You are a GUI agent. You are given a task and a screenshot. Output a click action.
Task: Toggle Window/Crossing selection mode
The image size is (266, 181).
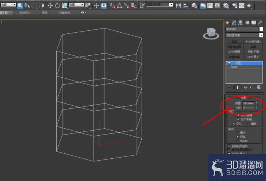(x=41, y=5)
